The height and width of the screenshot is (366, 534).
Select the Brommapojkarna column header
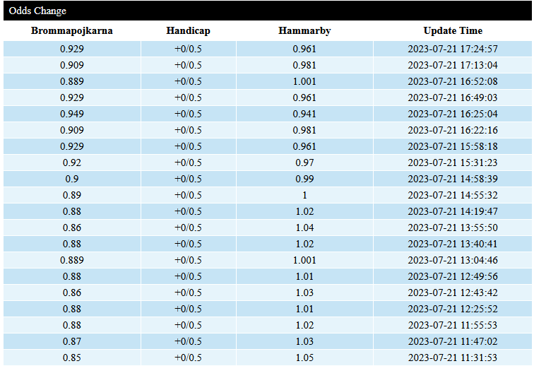click(x=72, y=30)
